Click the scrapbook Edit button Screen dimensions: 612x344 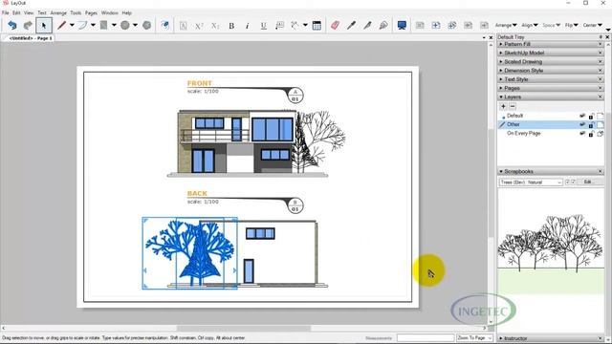[x=589, y=183]
